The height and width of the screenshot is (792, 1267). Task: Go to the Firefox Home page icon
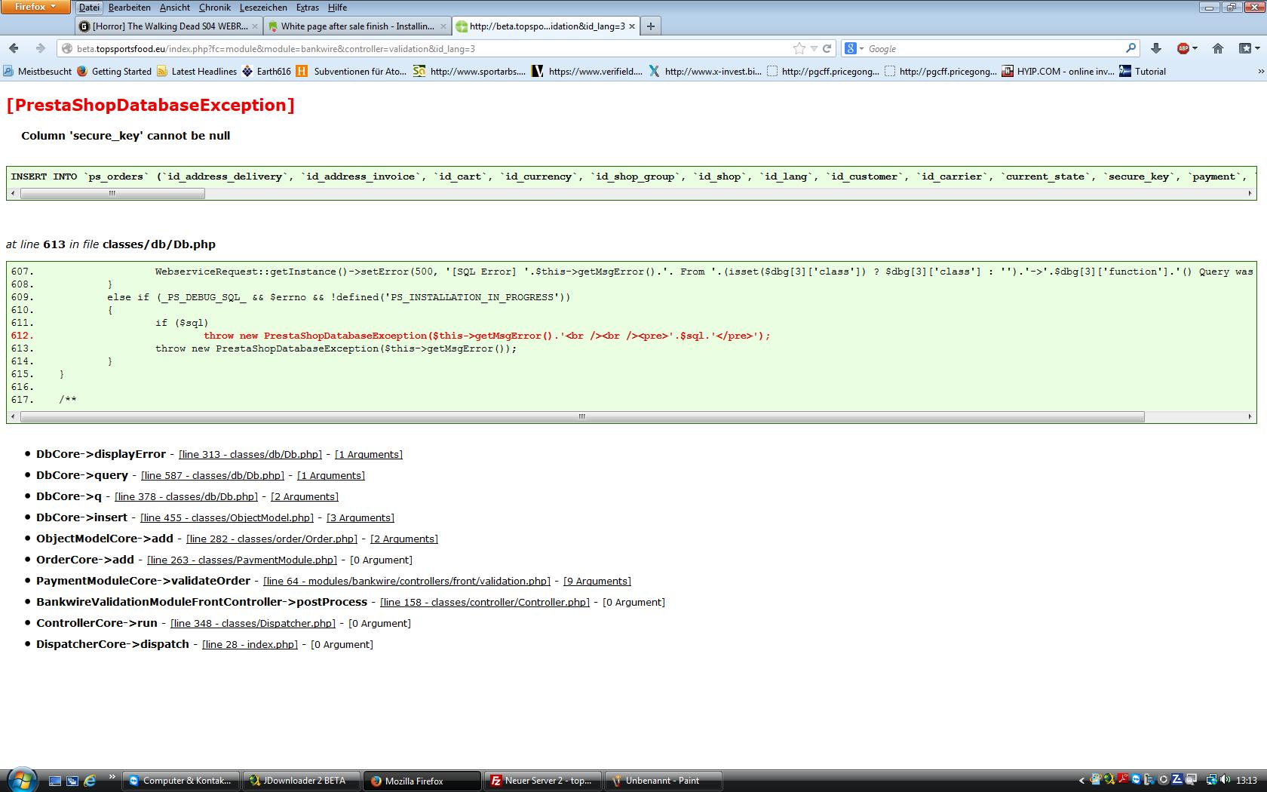[1217, 48]
